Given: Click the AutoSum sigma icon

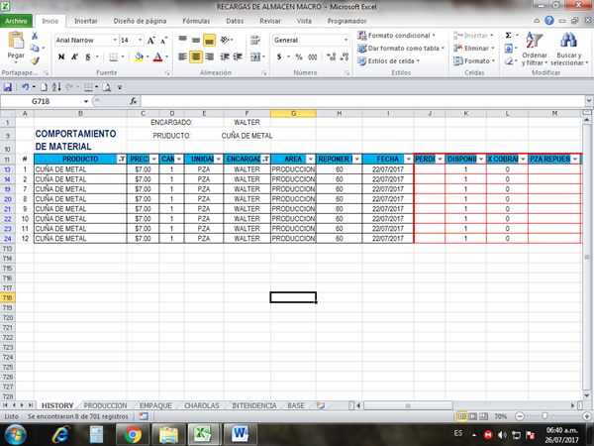Looking at the screenshot, I should click(x=509, y=35).
